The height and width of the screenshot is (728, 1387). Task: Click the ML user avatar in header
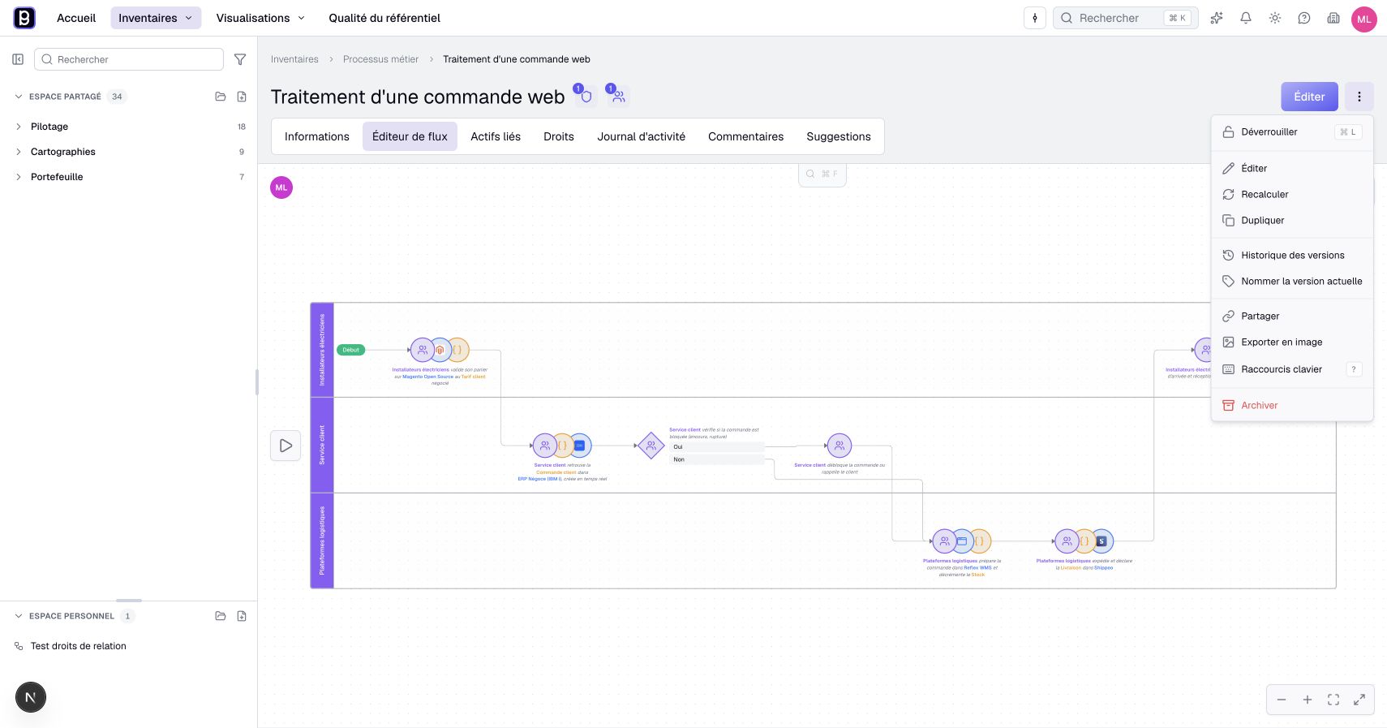(x=1364, y=19)
